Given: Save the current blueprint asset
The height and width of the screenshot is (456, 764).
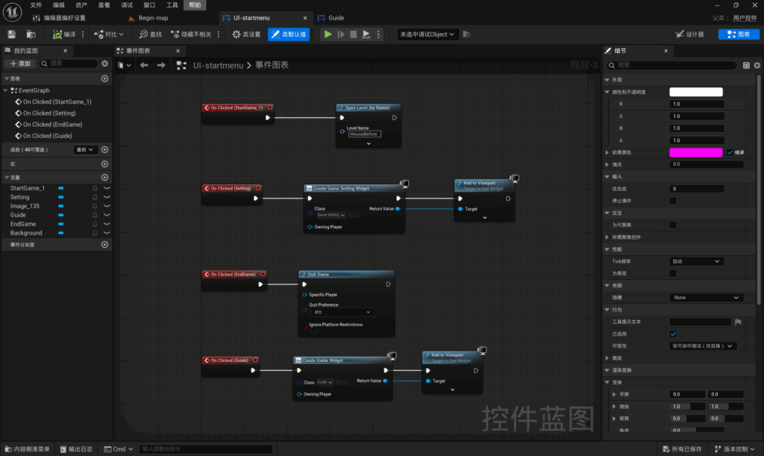Looking at the screenshot, I should [11, 34].
